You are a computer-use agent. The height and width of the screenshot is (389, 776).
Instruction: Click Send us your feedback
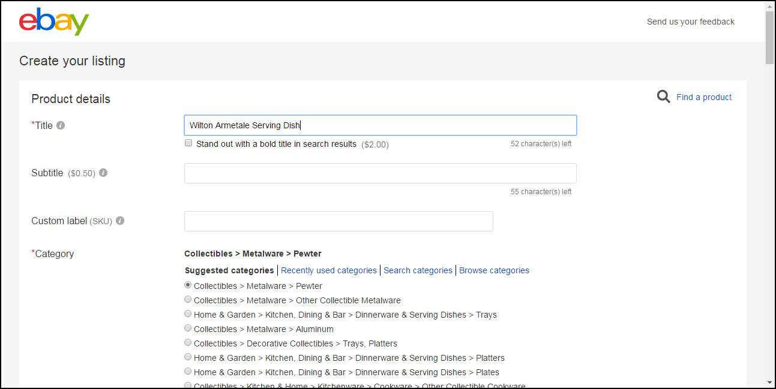(x=690, y=22)
